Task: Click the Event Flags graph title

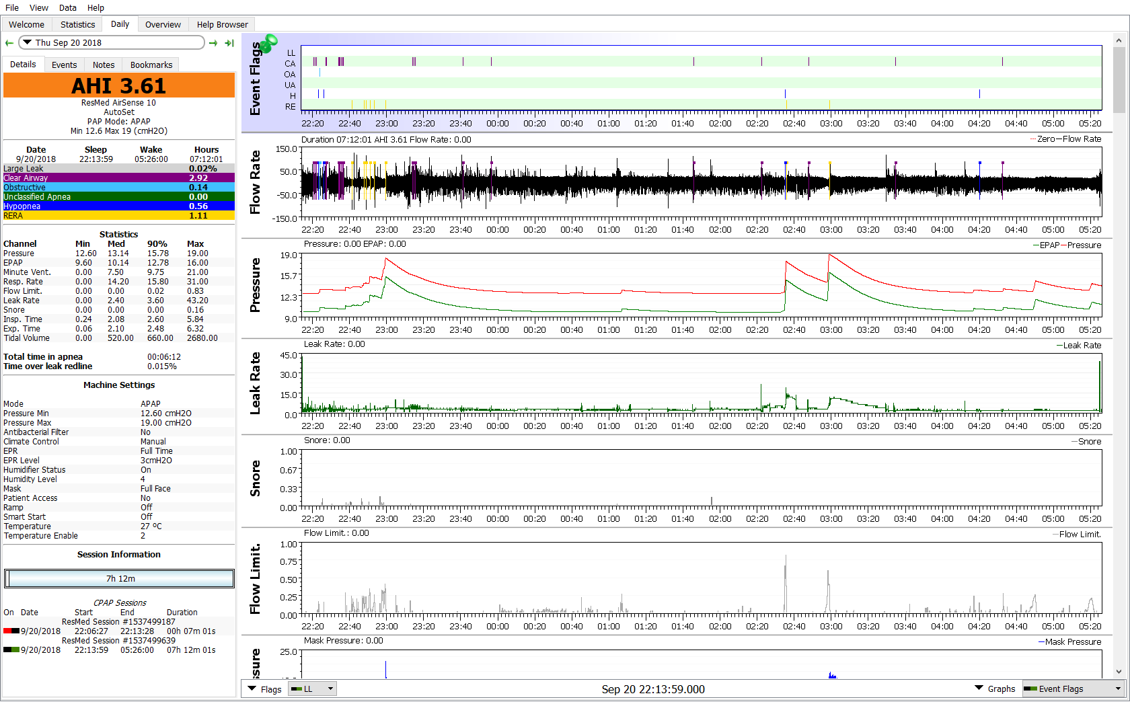Action: (255, 78)
